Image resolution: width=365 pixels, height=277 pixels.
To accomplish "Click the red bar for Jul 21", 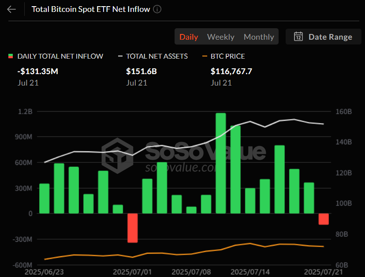I will 324,219.
